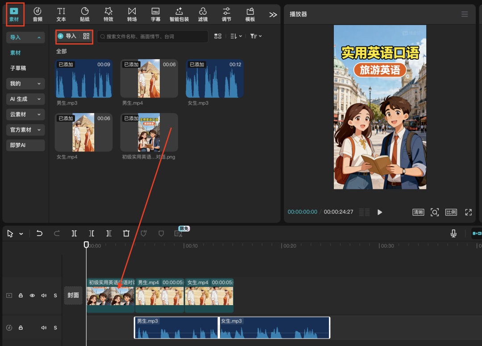The width and height of the screenshot is (482, 346).
Task: Expand the 我的 sidebar section
Action: point(25,83)
